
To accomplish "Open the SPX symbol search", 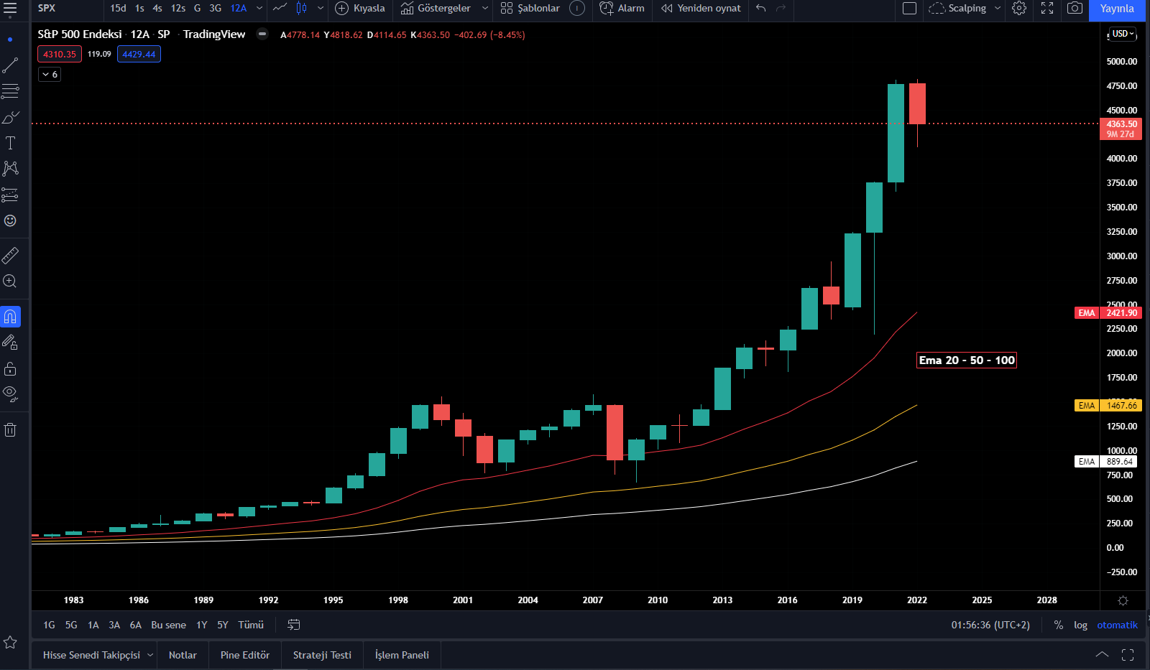I will [47, 9].
